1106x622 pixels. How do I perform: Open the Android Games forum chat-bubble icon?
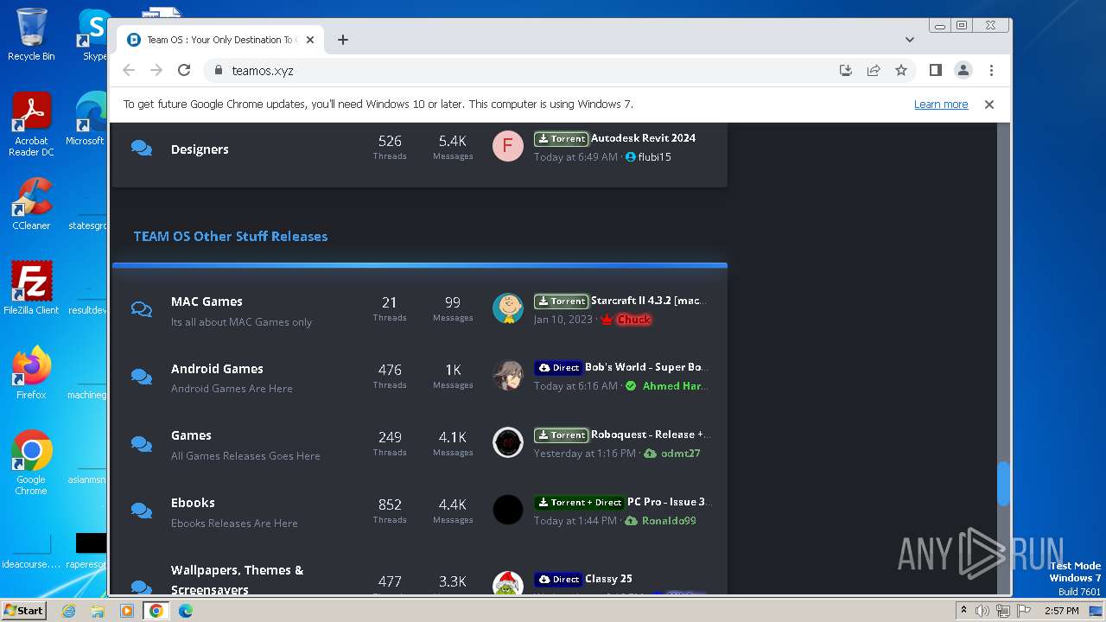point(142,377)
